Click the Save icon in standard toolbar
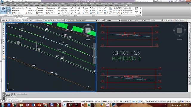 pyautogui.click(x=7, y=21)
